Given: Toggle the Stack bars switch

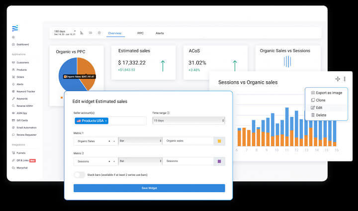Looking at the screenshot, I should (x=79, y=175).
